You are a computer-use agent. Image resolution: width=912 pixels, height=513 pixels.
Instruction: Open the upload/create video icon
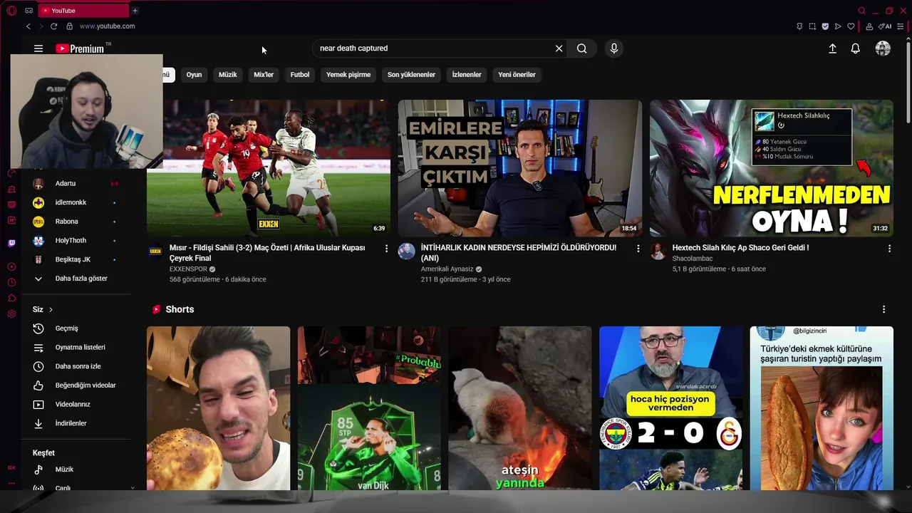[x=832, y=48]
